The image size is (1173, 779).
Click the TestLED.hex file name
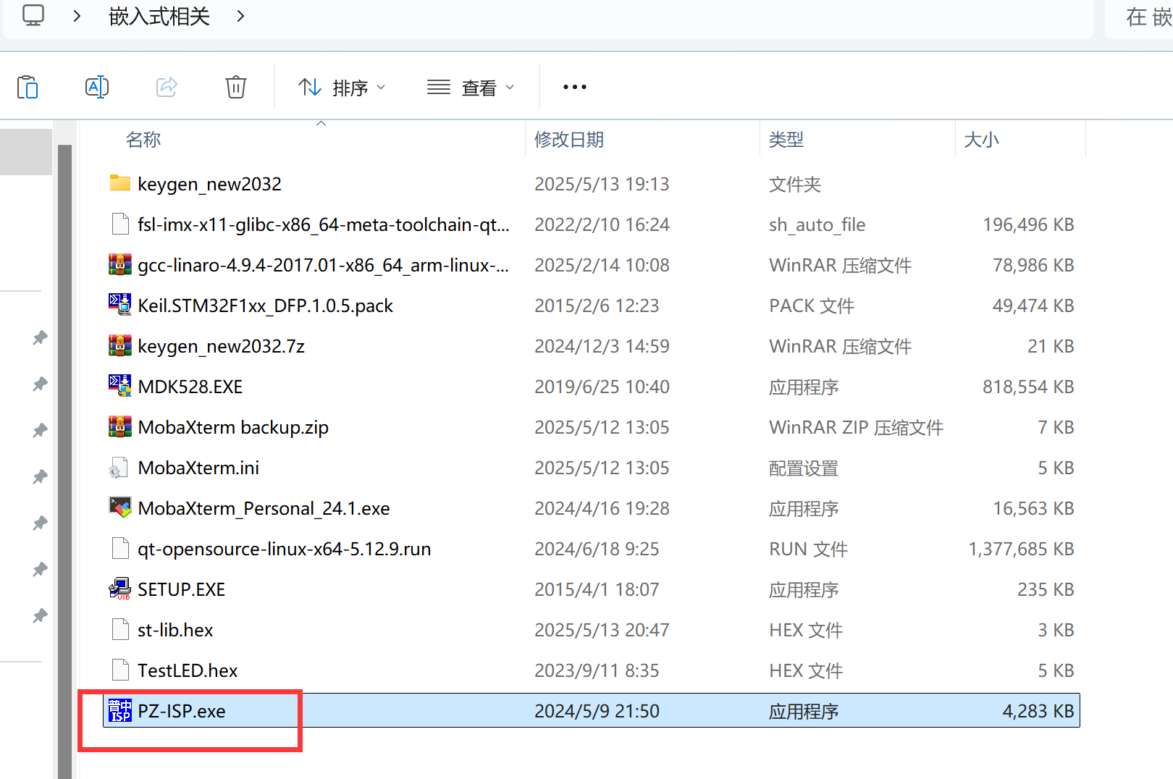click(188, 670)
